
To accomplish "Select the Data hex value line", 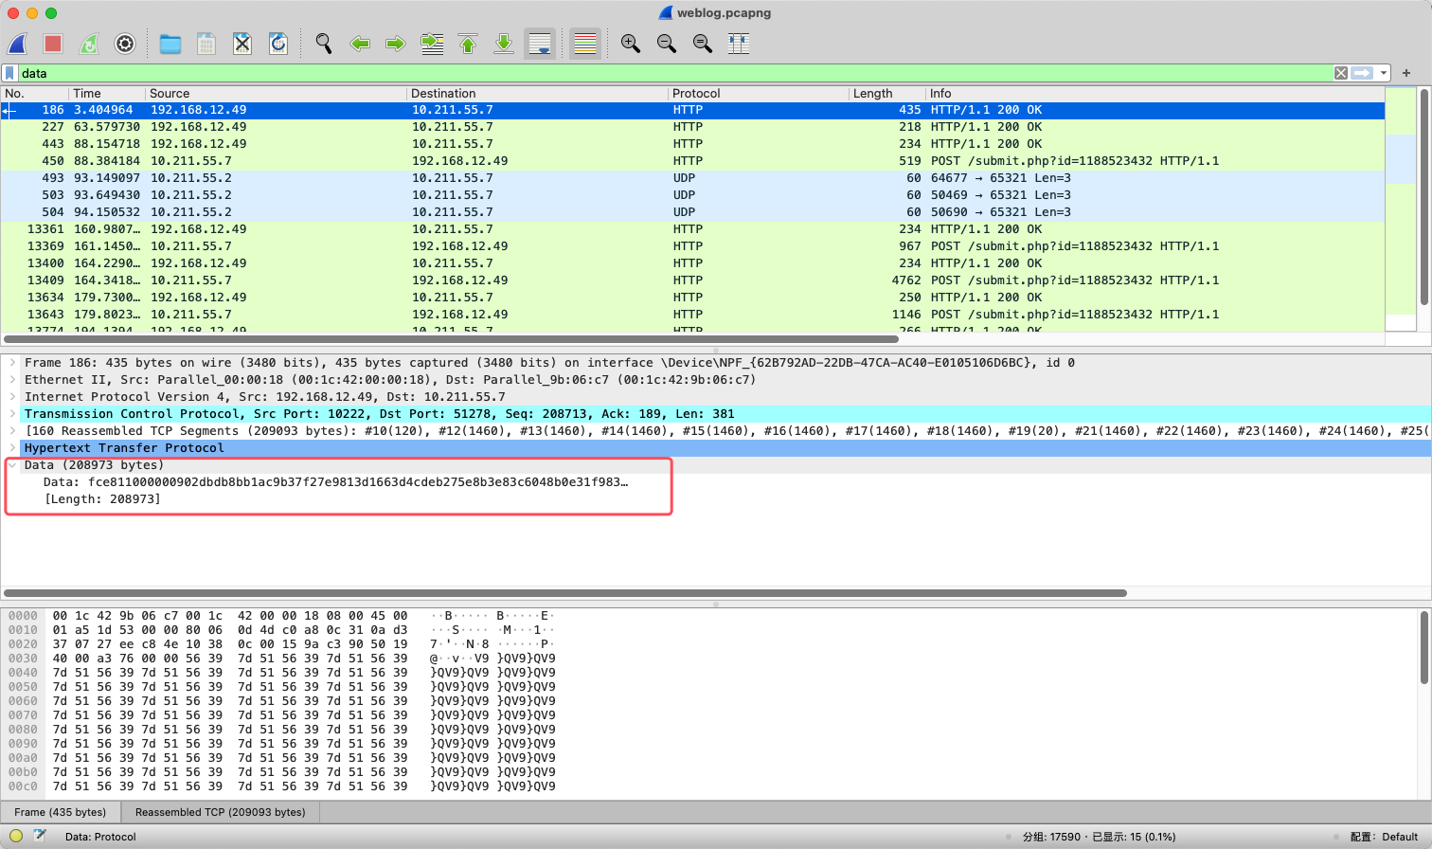I will (336, 482).
